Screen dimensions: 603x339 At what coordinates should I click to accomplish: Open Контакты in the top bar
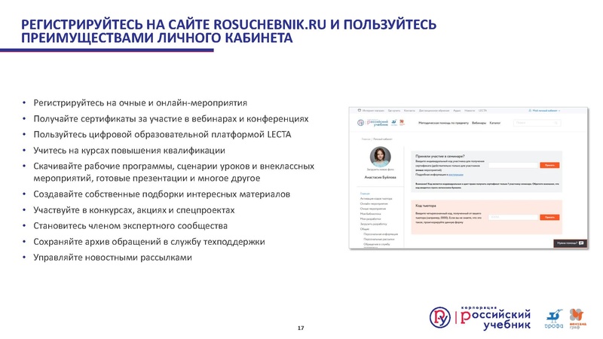[409, 110]
